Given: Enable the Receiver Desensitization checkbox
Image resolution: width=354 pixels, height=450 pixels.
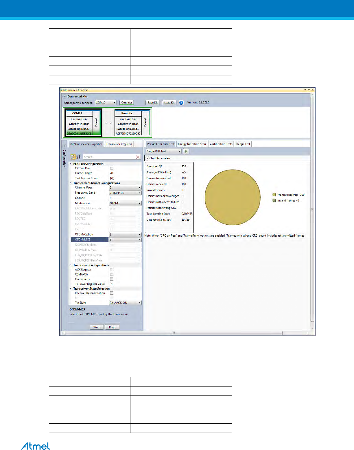Looking at the screenshot, I should pyautogui.click(x=111, y=293).
